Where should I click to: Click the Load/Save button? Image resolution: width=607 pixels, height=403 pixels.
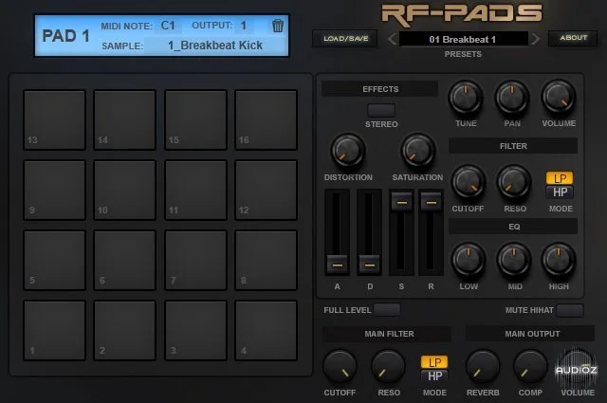point(345,38)
